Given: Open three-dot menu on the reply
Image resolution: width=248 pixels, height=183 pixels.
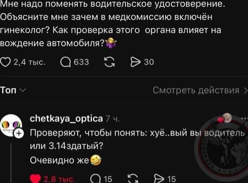Looking at the screenshot, I should pyautogui.click(x=245, y=118).
